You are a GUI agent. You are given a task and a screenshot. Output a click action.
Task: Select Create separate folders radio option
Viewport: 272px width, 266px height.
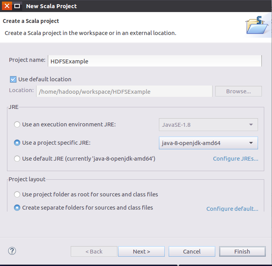17,208
